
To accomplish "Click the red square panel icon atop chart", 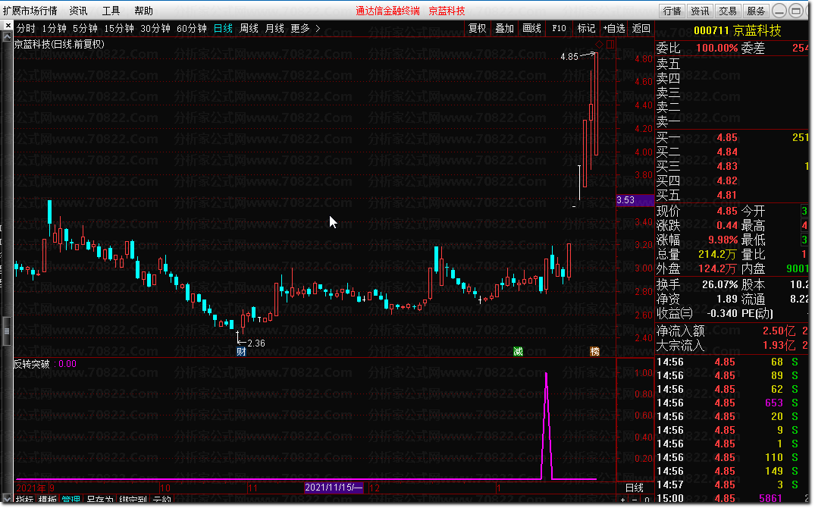I will 610,45.
